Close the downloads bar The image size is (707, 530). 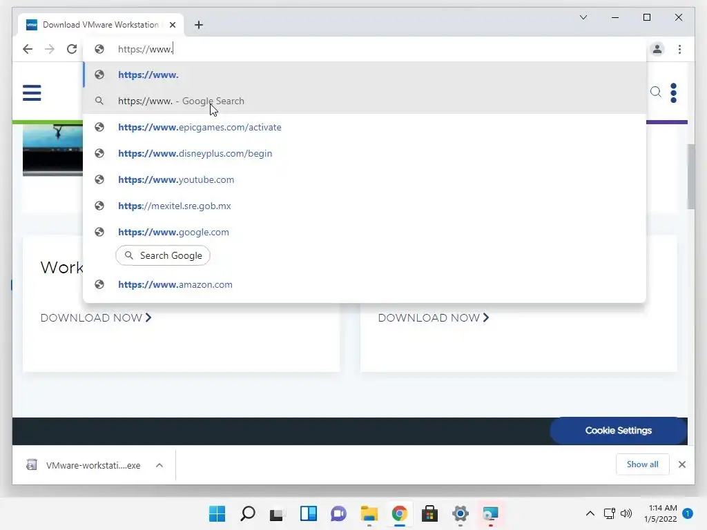point(681,464)
